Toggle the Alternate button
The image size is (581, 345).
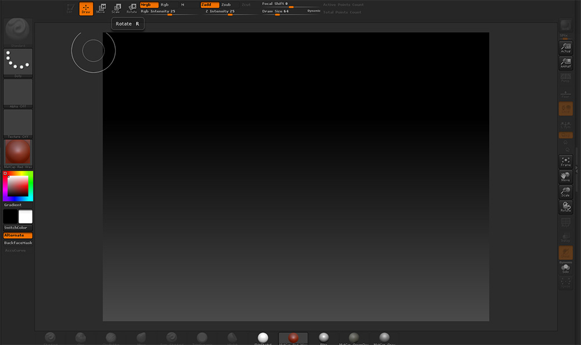pos(18,235)
